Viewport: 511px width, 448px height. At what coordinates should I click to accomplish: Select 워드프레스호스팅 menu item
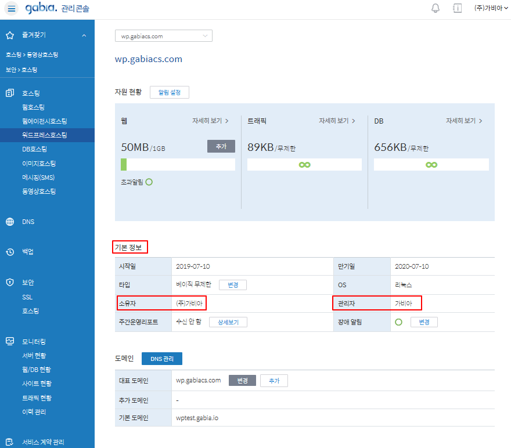click(47, 135)
